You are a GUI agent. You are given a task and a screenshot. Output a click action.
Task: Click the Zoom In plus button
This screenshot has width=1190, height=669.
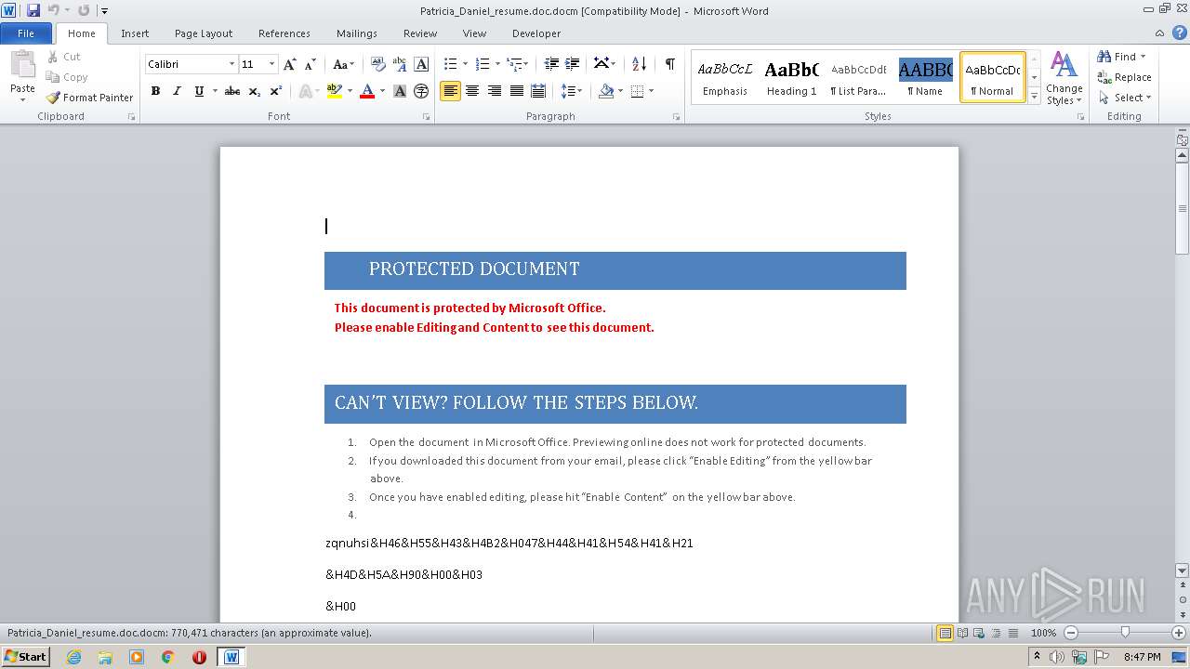point(1179,633)
